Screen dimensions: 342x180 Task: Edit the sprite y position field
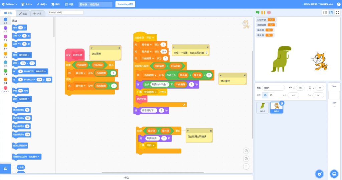320,88
